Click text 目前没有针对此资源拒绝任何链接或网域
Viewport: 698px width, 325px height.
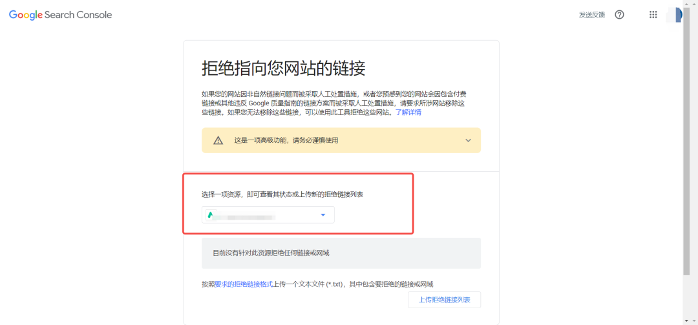click(271, 253)
